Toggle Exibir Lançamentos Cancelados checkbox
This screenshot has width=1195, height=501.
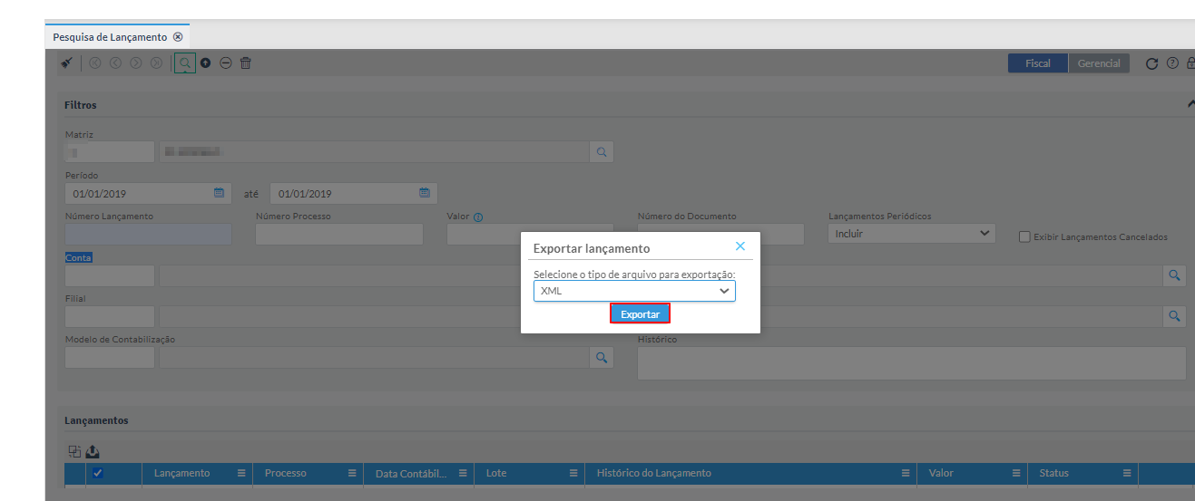pos(1024,237)
